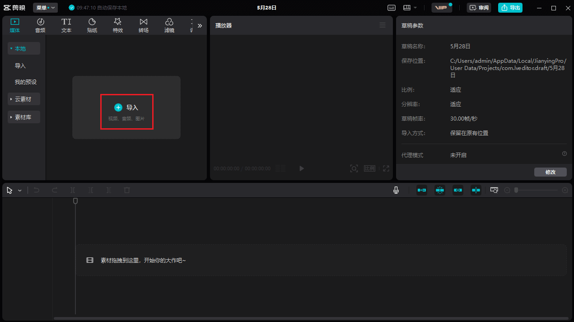Expand the select tool chevron
Viewport: 574px width, 322px height.
[19, 190]
